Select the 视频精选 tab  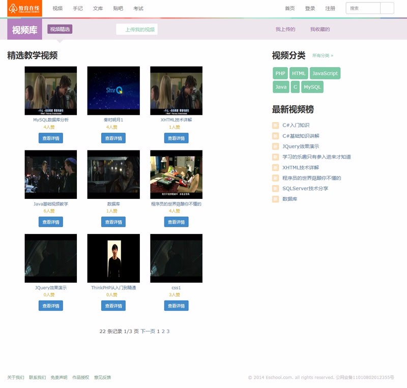60,29
